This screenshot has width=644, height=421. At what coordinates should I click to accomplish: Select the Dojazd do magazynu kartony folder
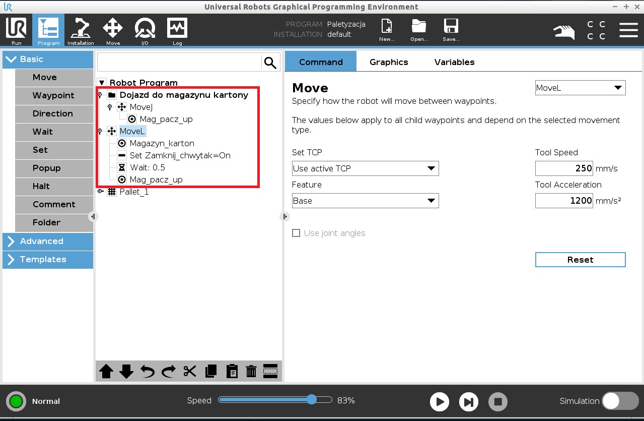(184, 95)
